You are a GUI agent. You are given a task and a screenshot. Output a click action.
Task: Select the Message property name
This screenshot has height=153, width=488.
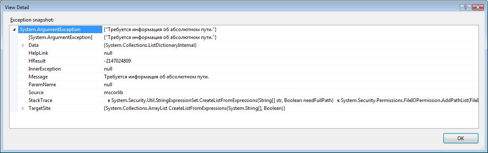[x=38, y=77]
